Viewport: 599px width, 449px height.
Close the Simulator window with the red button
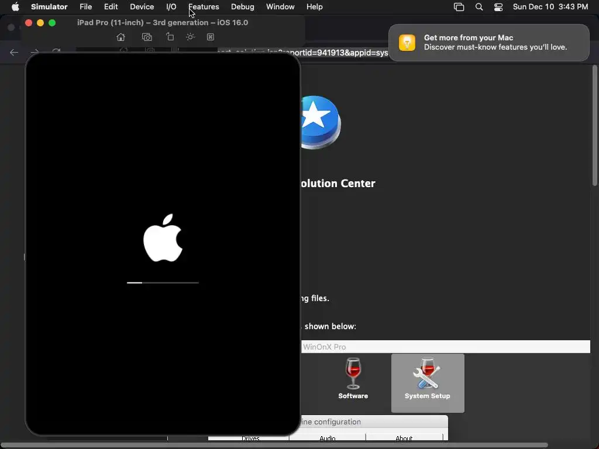coord(28,23)
